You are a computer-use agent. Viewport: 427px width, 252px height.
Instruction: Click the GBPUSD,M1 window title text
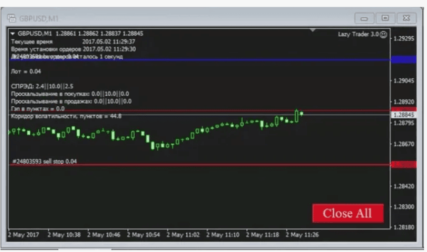pyautogui.click(x=39, y=18)
